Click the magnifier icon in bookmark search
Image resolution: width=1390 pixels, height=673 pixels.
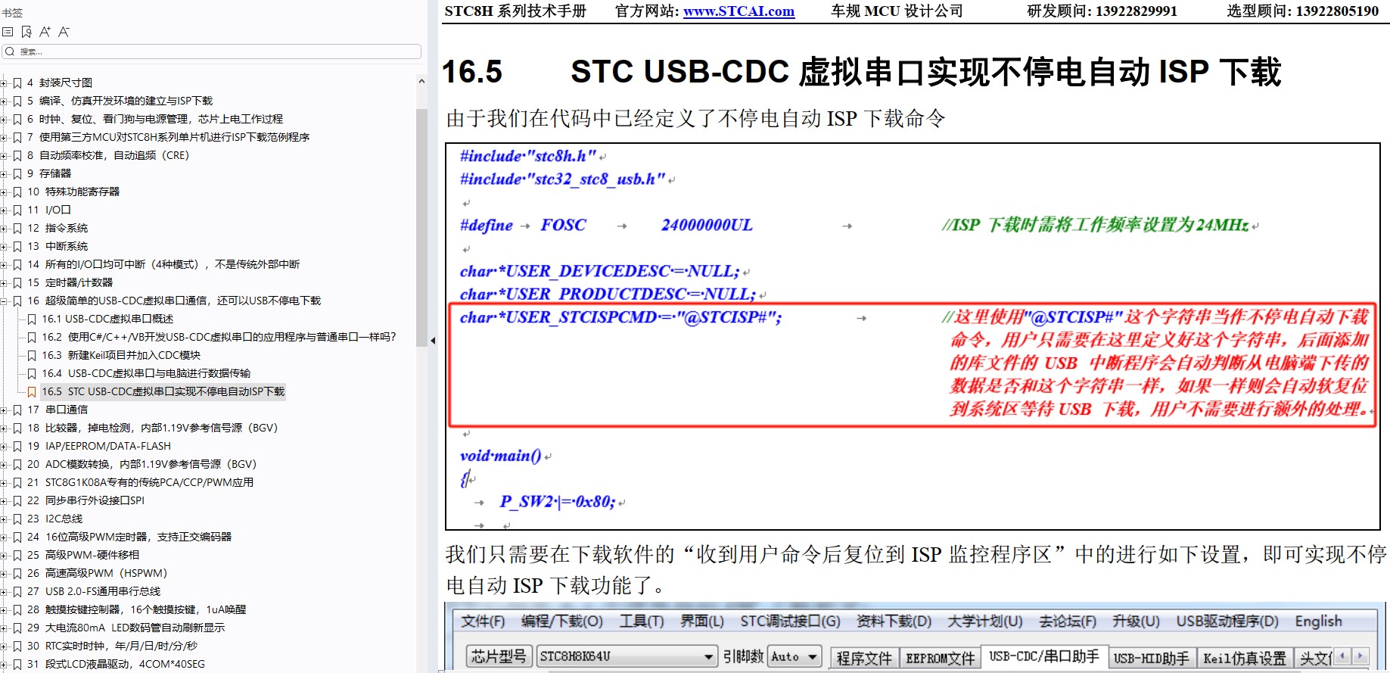(x=10, y=51)
